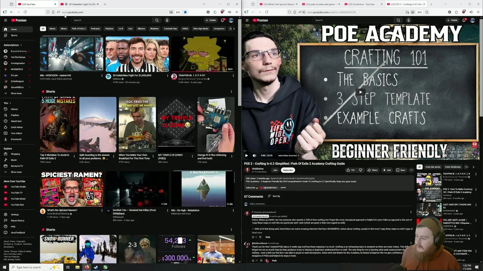This screenshot has height=271, width=483.
Task: Reload the left browser window page
Action: pyautogui.click(x=25, y=12)
